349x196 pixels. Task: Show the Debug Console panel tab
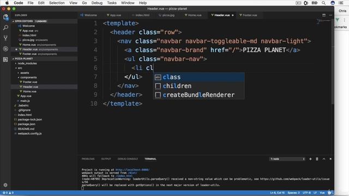pyautogui.click(x=128, y=159)
